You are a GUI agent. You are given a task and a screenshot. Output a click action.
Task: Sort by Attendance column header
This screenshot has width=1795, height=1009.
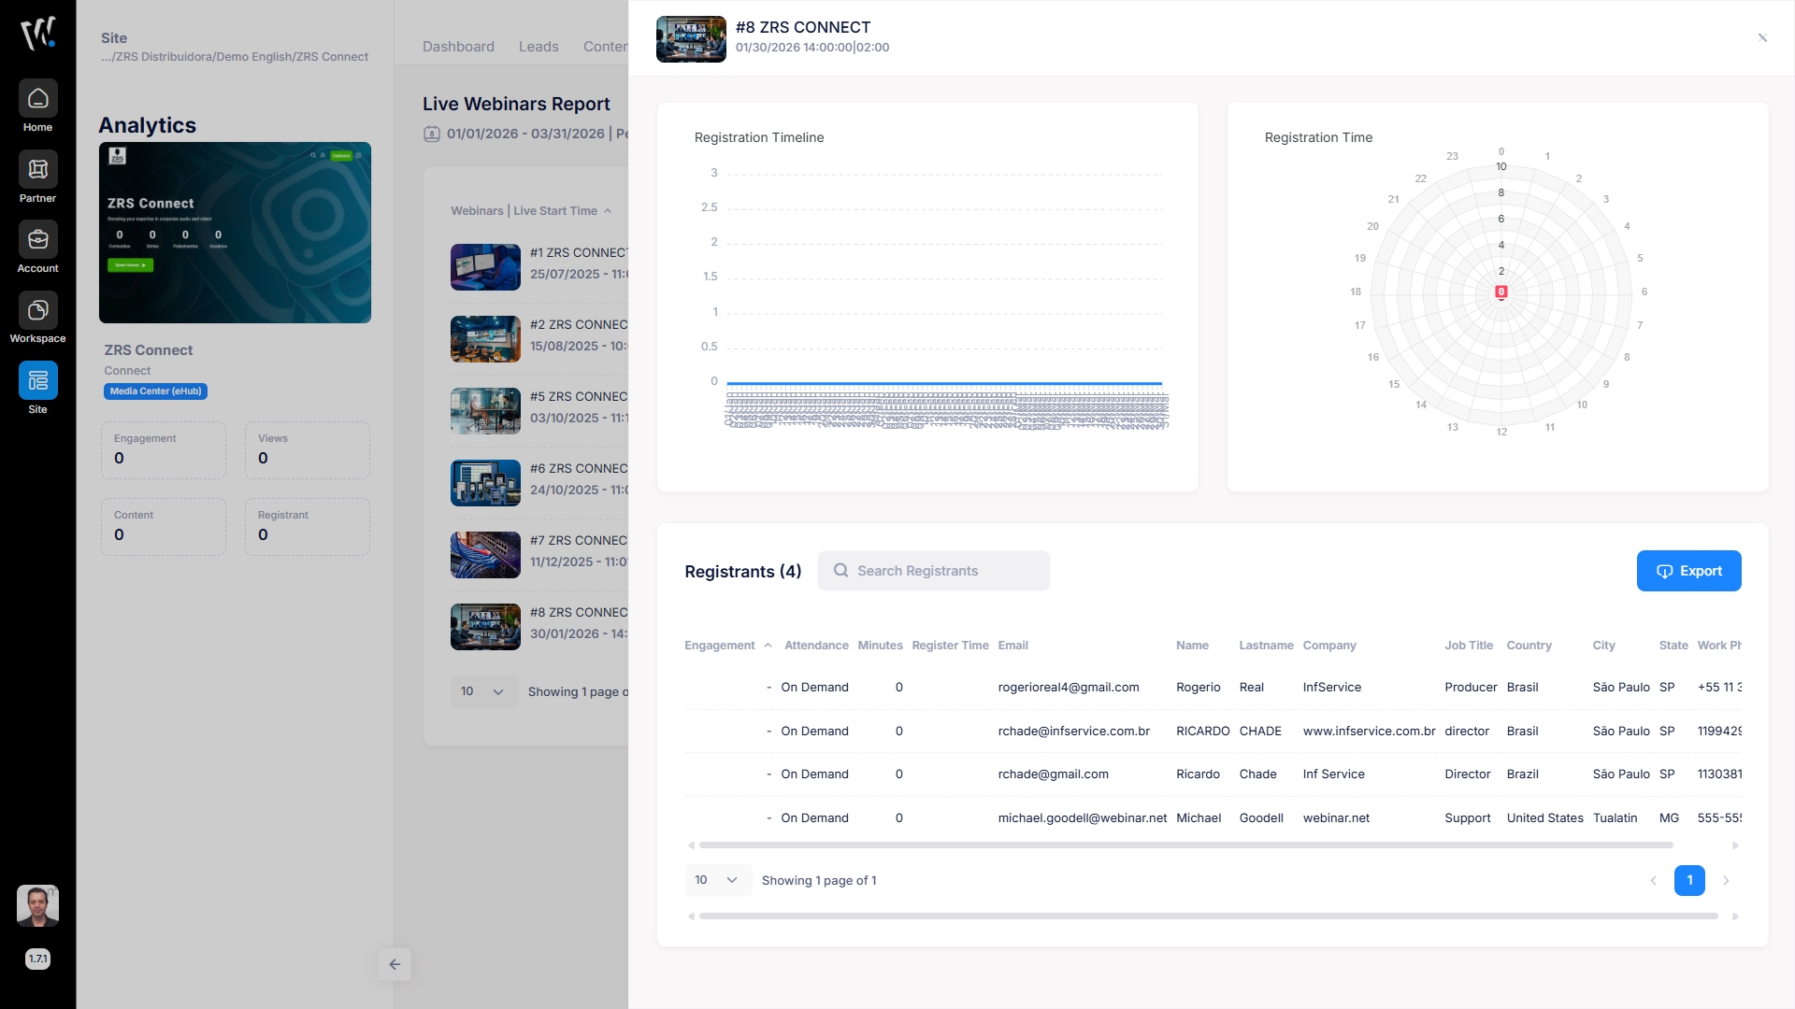[816, 646]
